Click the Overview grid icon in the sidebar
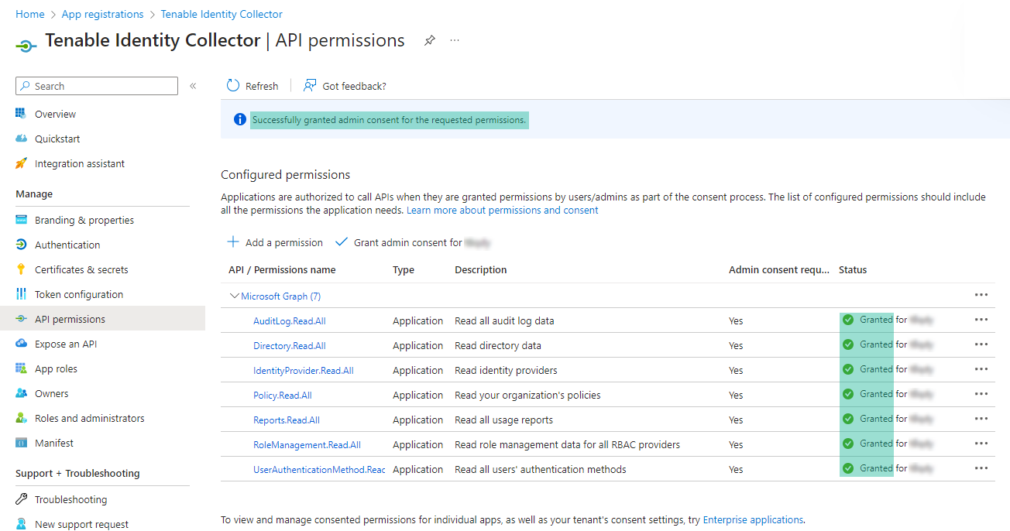This screenshot has width=1010, height=531. pyautogui.click(x=21, y=114)
